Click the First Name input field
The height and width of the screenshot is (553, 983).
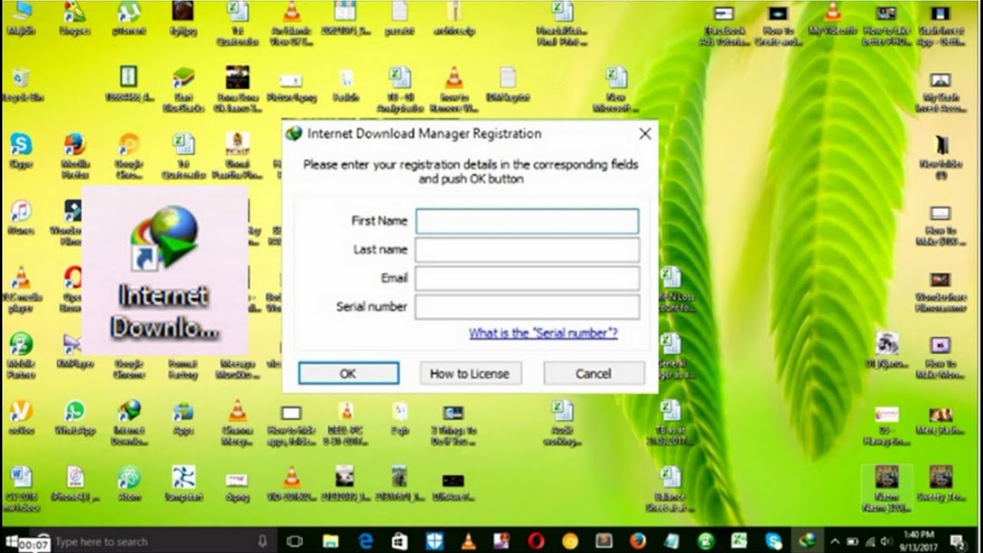527,221
